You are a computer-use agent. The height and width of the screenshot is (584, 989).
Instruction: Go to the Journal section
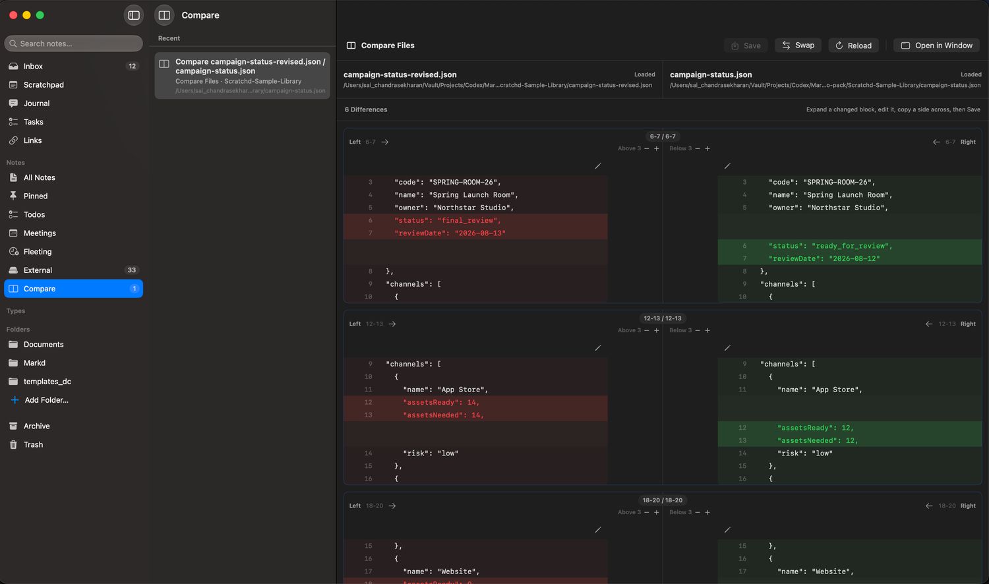[73, 103]
